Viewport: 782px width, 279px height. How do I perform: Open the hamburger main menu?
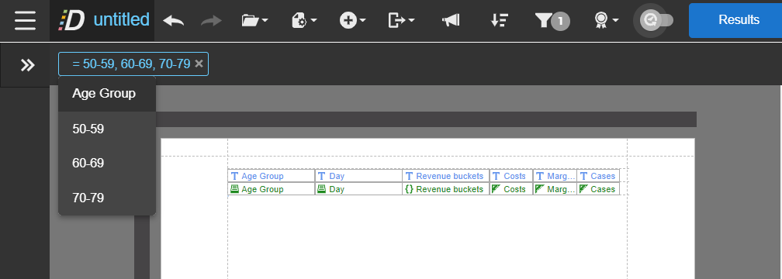coord(25,20)
